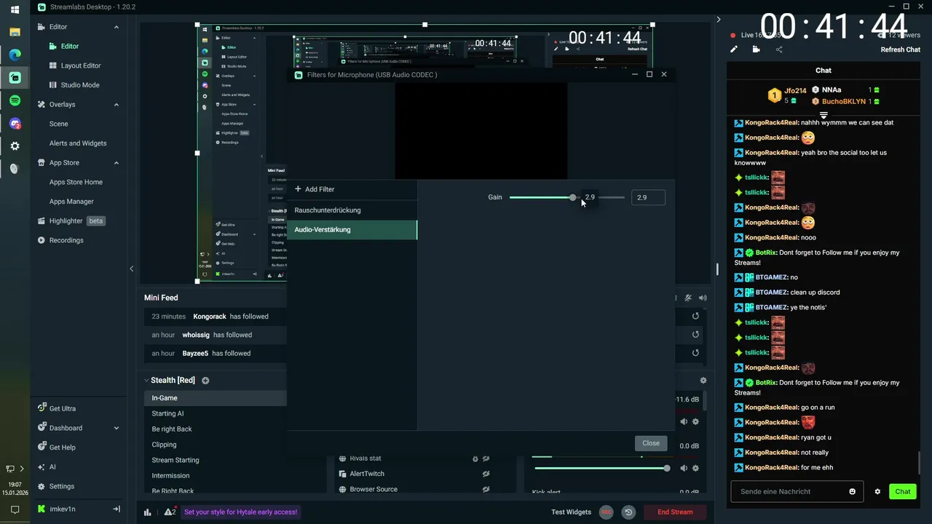Open Alerts and Widgets
Image resolution: width=932 pixels, height=524 pixels.
[78, 143]
